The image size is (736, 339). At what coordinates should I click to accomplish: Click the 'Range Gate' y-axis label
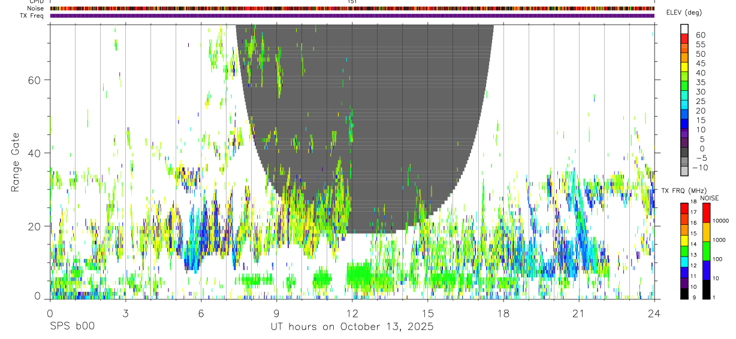pos(16,163)
